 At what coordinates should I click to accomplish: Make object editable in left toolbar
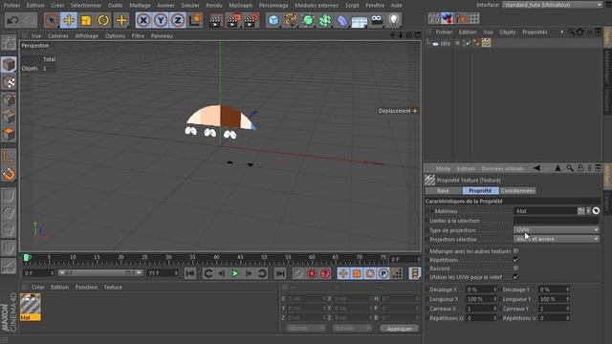[9, 43]
